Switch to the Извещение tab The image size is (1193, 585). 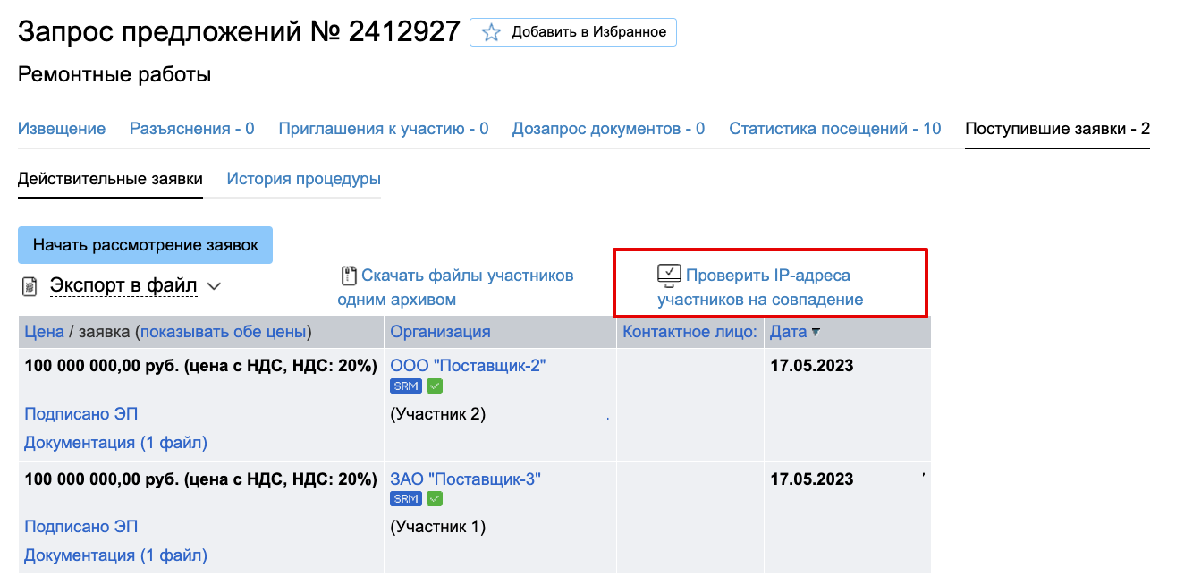[x=62, y=129]
